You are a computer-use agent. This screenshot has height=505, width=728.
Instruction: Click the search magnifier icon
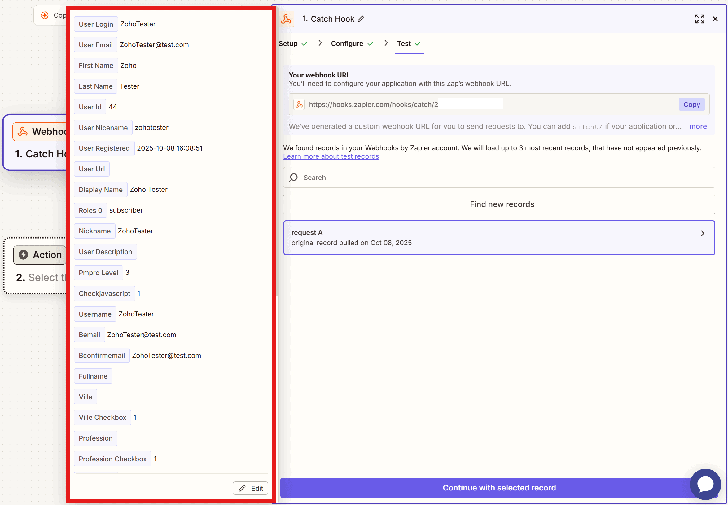(293, 178)
